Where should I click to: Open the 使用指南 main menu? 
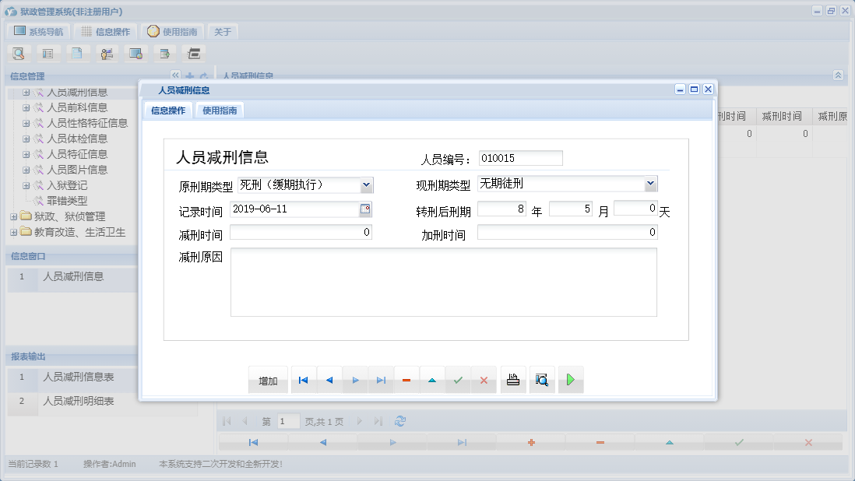click(x=172, y=32)
